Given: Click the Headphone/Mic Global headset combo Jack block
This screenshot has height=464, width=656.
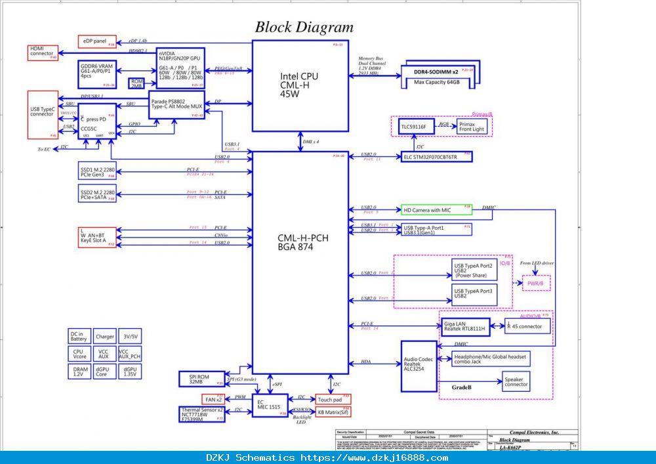Looking at the screenshot, I should (491, 359).
